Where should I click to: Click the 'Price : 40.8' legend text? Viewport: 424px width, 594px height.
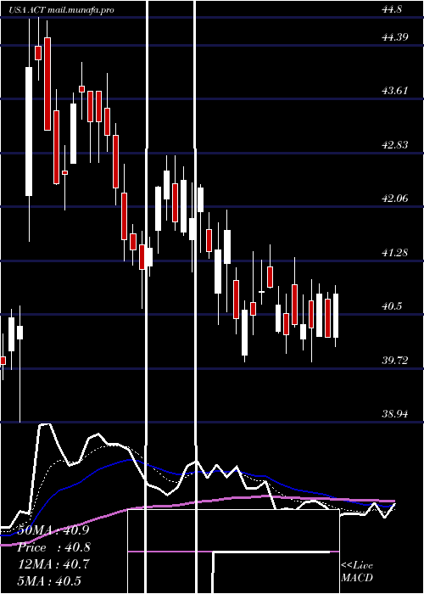coord(53,547)
